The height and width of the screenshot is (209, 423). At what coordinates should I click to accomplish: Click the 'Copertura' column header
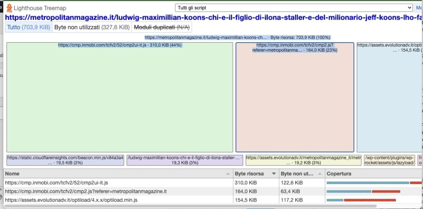pos(374,174)
